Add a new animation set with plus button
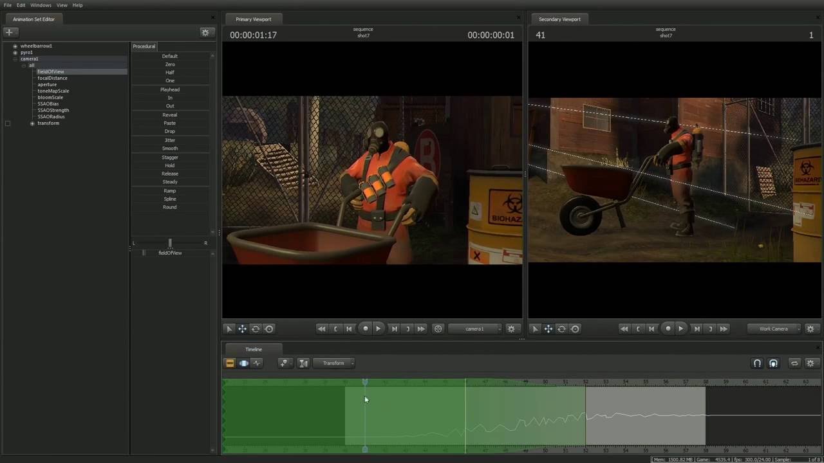 [x=9, y=32]
